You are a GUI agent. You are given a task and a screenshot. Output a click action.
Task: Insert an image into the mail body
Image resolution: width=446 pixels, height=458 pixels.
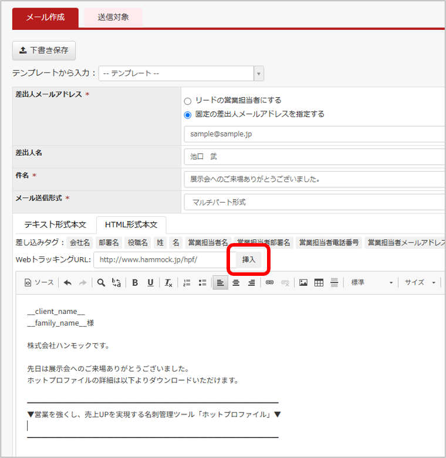click(303, 282)
